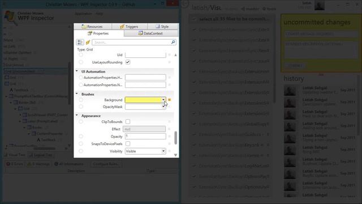Switch to the Triggers tab
This screenshot has width=362, height=204.
[x=130, y=27]
